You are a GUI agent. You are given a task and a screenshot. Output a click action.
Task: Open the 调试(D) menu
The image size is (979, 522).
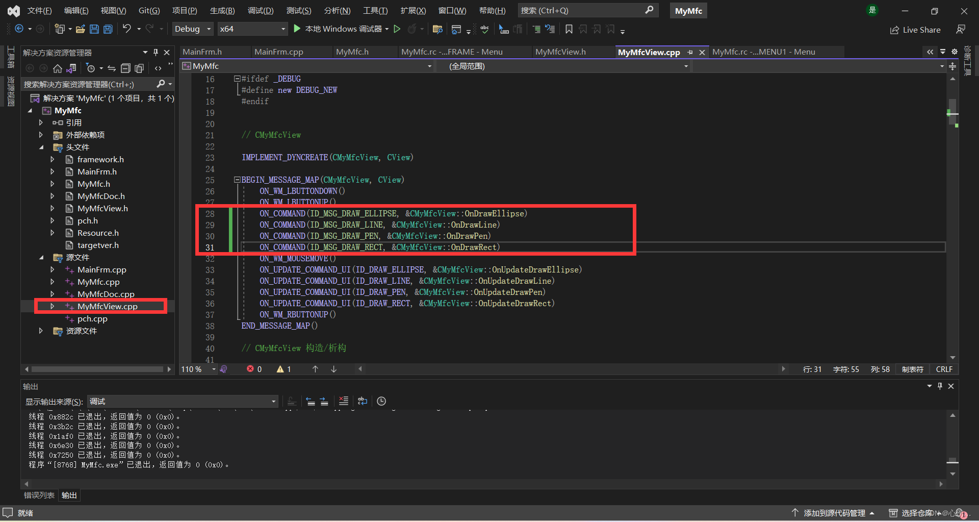(261, 10)
